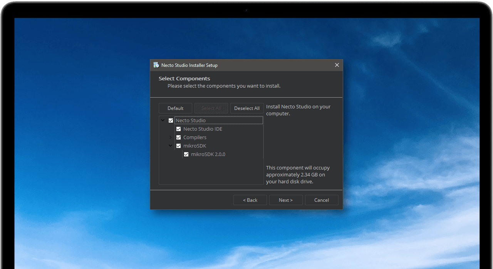
Task: Collapse the Necto Studio tree node
Action: point(163,120)
